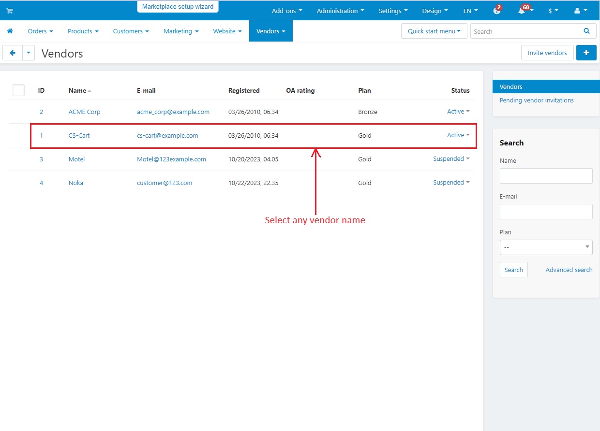This screenshot has width=600, height=431.
Task: Open the messages globe icon with badge
Action: (497, 10)
